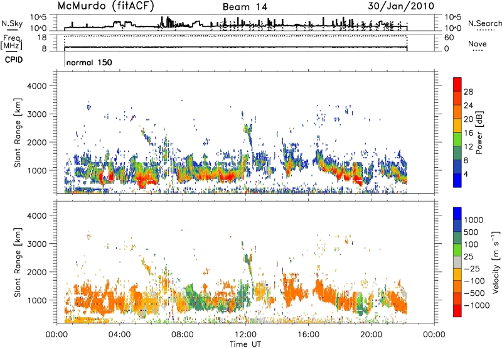Click the 'Nave' legend label
Image resolution: width=502 pixels, height=348 pixels.
(478, 43)
